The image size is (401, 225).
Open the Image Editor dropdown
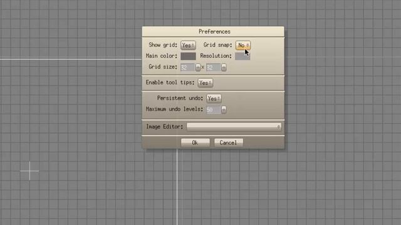click(234, 127)
